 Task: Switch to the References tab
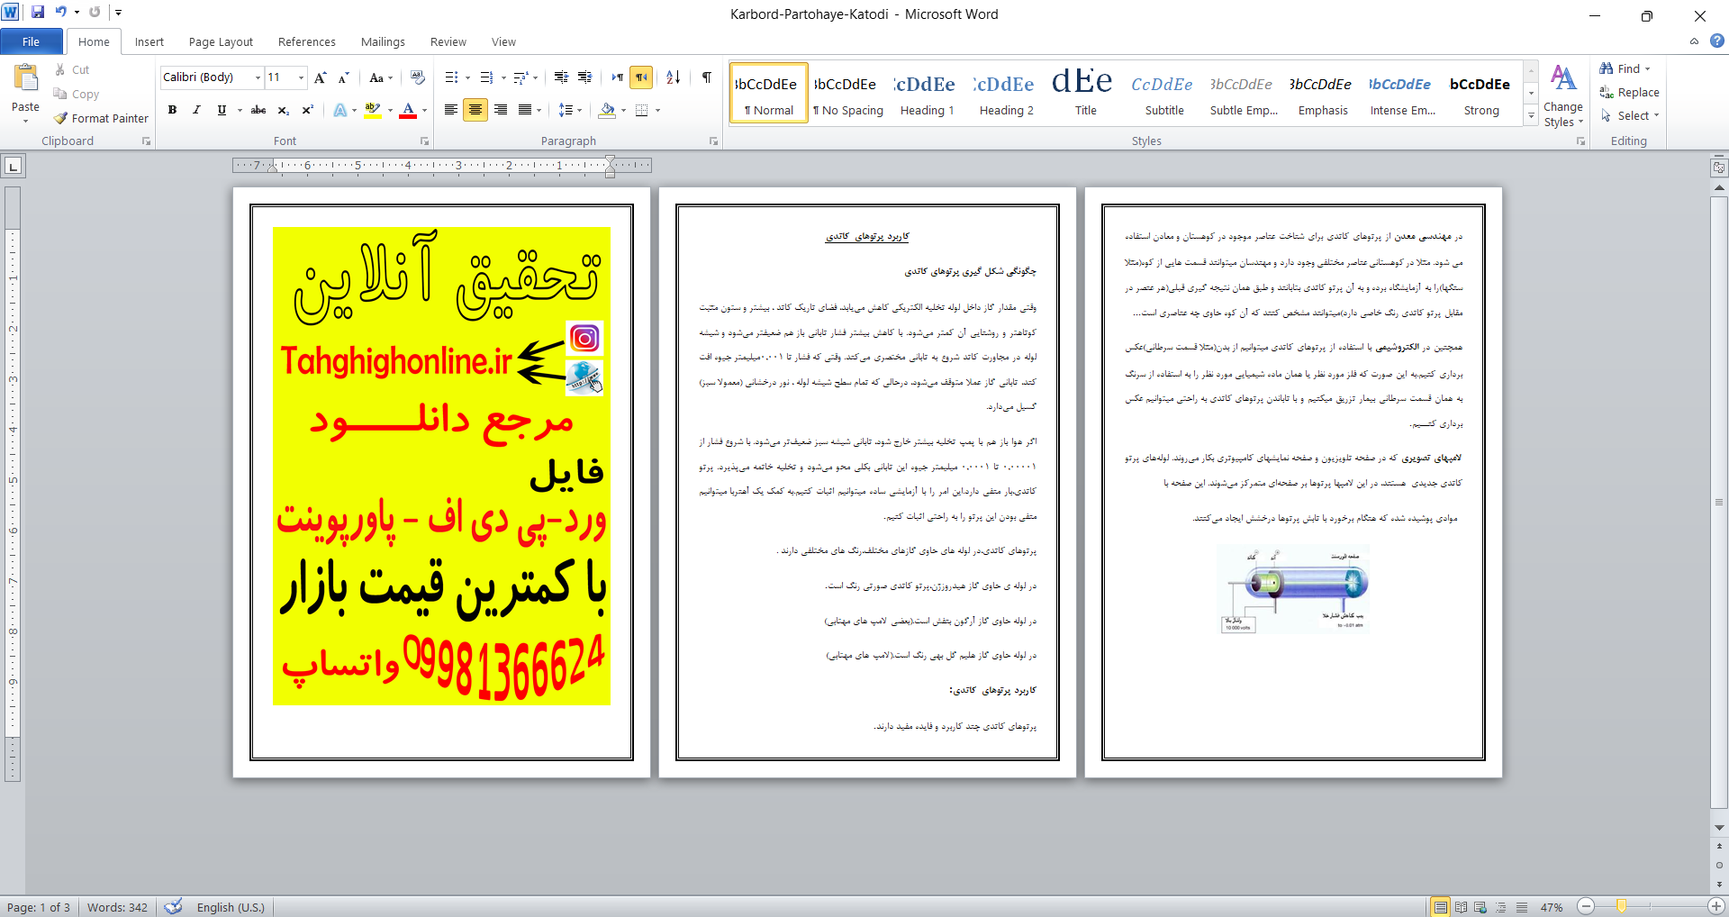(306, 41)
